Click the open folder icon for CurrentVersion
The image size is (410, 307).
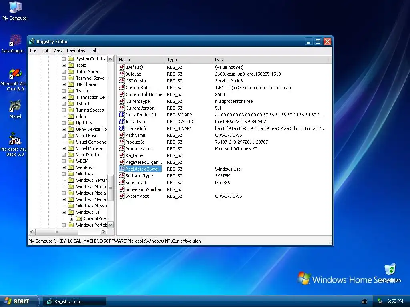pos(79,219)
